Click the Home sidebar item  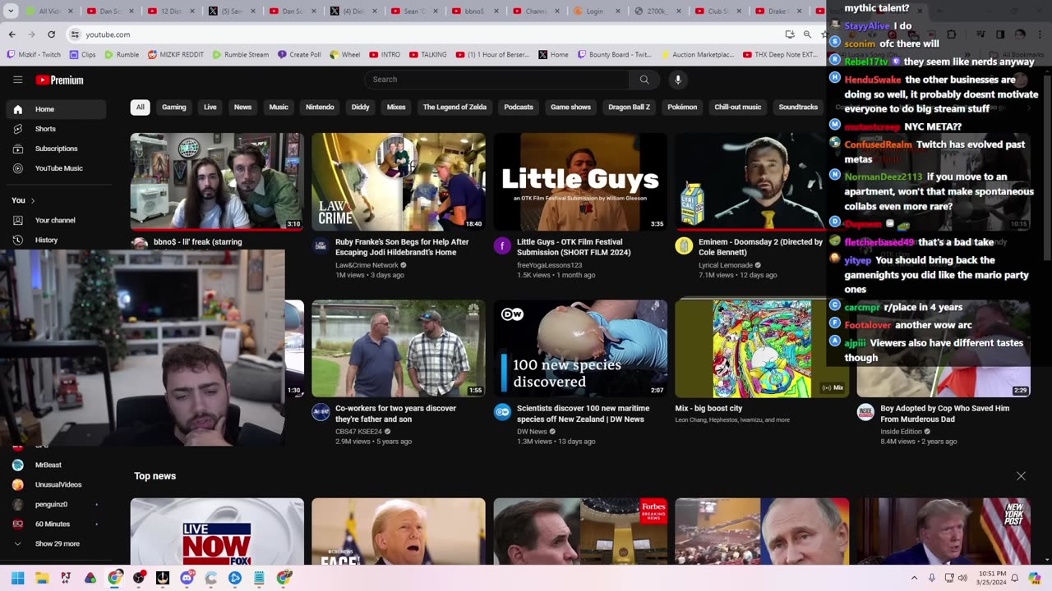point(56,109)
